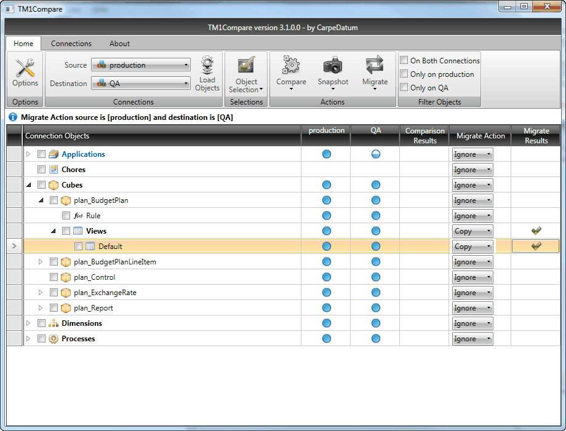Open the Object Selection tool
Screen dimensions: 566x431
[246, 66]
